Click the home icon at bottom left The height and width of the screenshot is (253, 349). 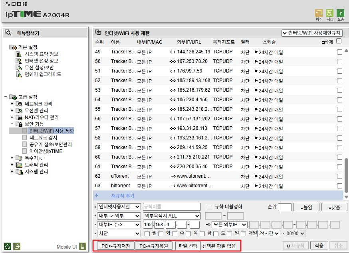(x=8, y=246)
